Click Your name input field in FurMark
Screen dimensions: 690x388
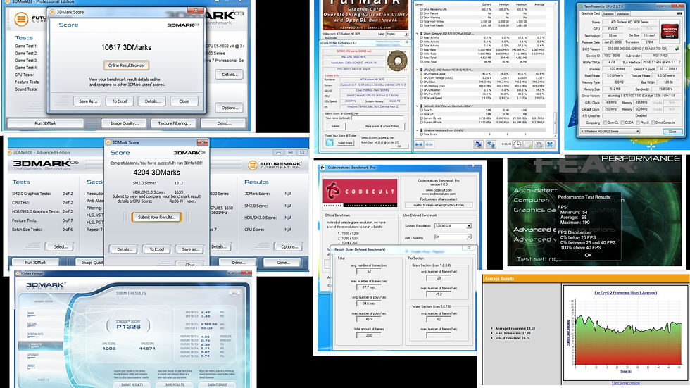[x=377, y=118]
